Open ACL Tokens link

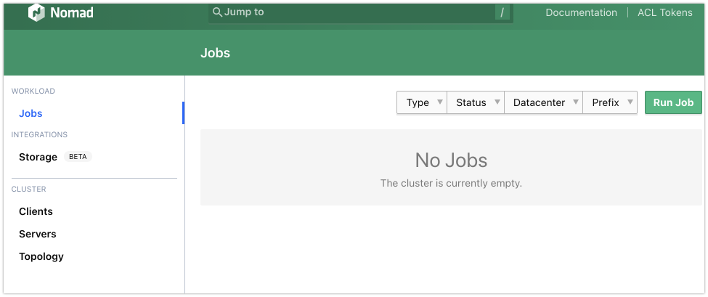664,12
